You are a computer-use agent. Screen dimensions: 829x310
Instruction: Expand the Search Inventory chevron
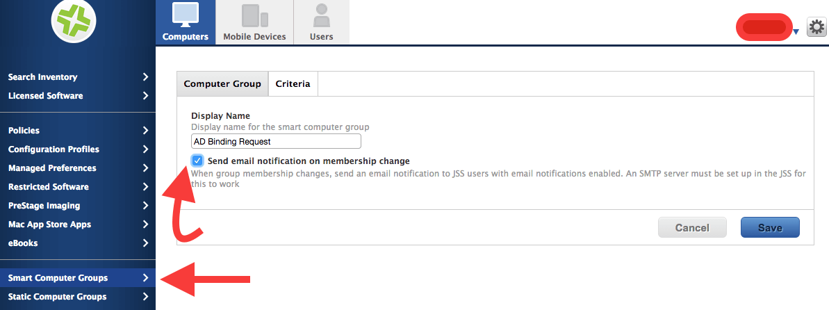(145, 77)
